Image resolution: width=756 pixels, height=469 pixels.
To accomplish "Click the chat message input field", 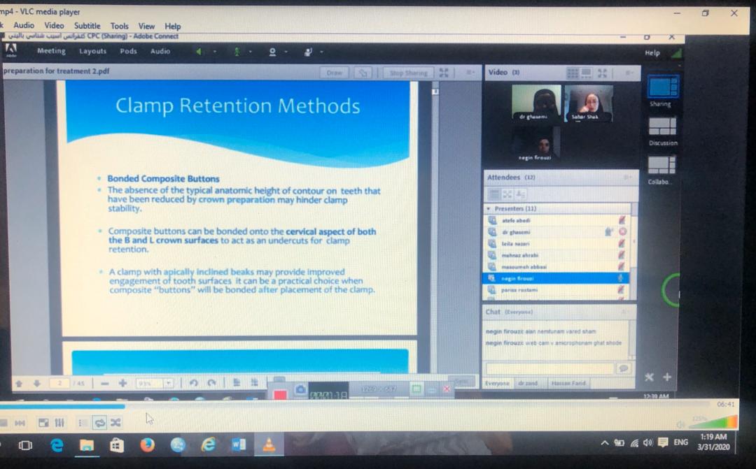I will click(549, 368).
